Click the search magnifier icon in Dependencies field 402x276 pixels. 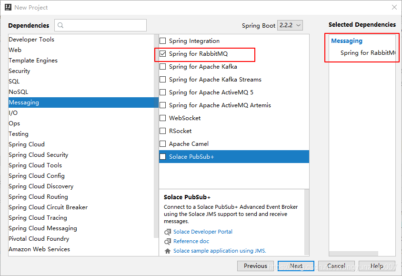pyautogui.click(x=60, y=25)
